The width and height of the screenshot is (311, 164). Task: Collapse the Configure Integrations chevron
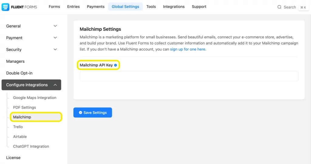coord(55,85)
